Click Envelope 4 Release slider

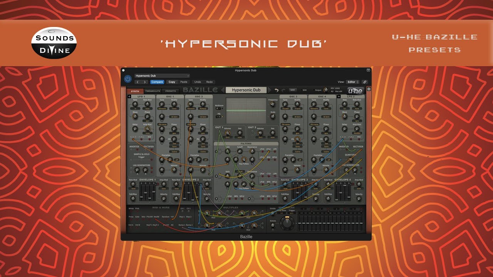(349, 192)
